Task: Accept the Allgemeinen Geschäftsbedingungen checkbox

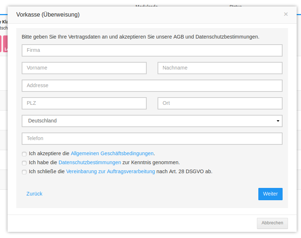Action: (24, 154)
